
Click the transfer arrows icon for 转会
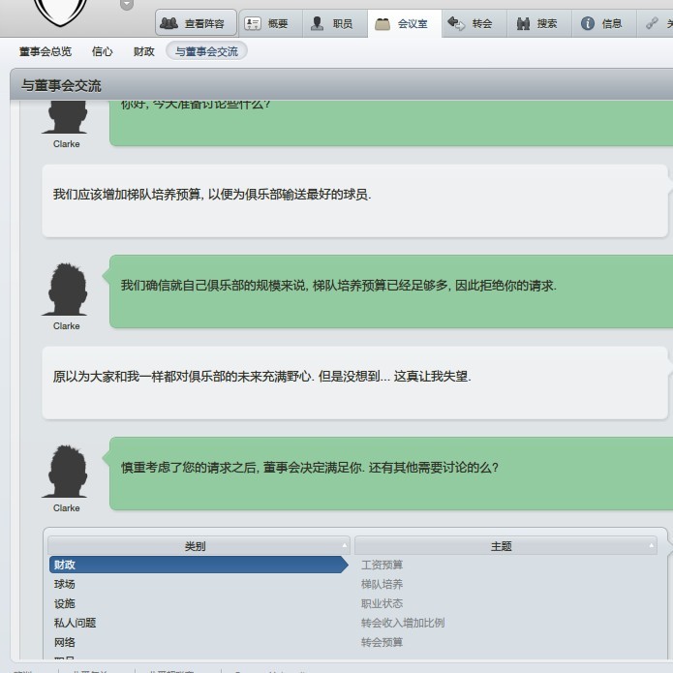pos(456,23)
